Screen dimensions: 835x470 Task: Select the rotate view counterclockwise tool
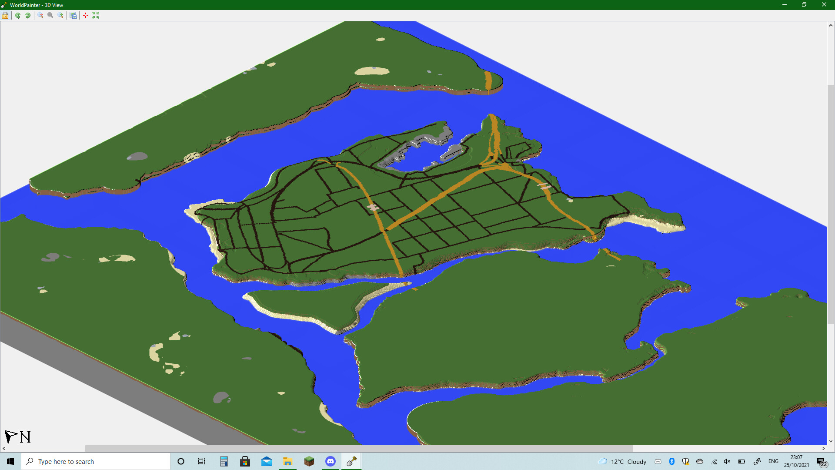coord(17,15)
